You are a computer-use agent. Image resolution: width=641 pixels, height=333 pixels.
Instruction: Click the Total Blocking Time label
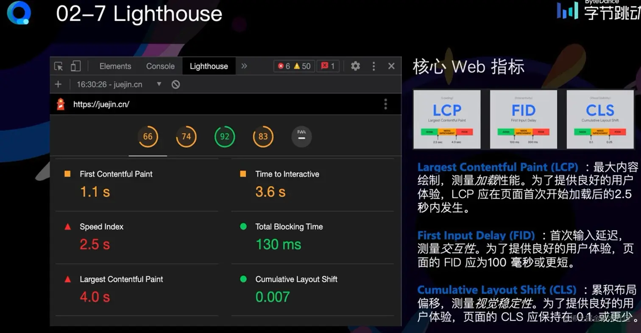(289, 227)
